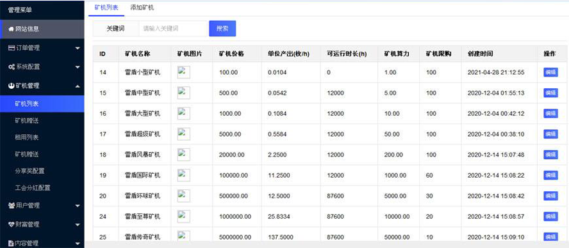Click the document icon beside 内容管理

(12, 244)
